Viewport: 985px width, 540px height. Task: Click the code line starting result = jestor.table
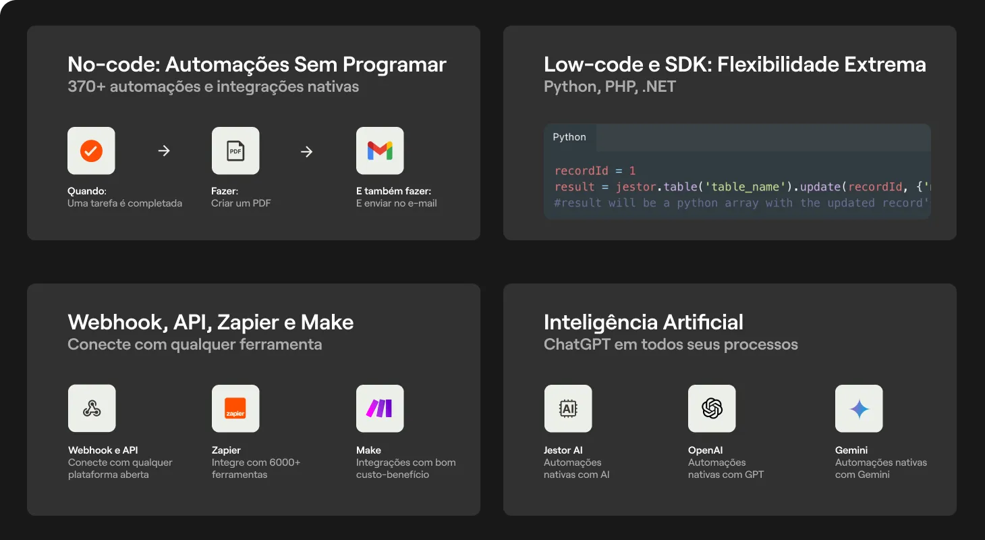(x=742, y=187)
